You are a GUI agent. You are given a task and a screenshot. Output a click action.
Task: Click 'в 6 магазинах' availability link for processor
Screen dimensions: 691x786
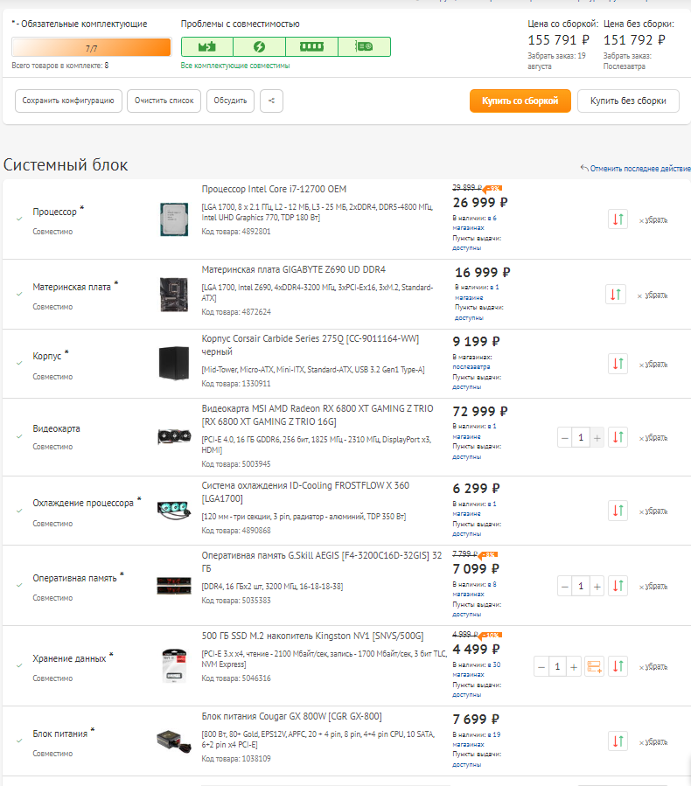474,223
